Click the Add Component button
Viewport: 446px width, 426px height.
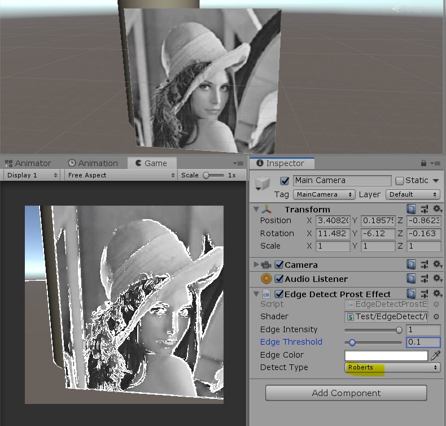[x=346, y=393]
